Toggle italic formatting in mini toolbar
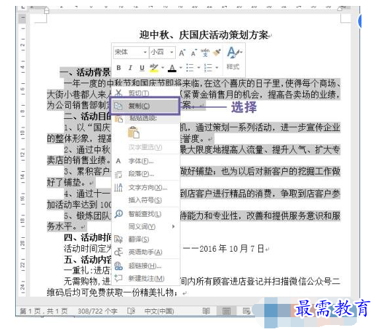 pos(130,68)
